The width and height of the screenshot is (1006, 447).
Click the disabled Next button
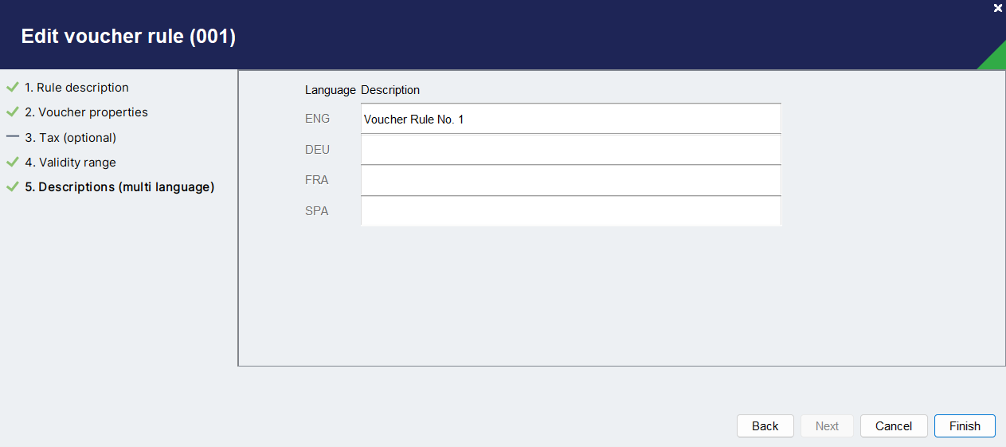[827, 425]
